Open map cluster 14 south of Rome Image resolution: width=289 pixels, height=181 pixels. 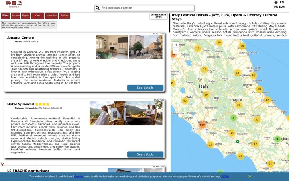click(232, 133)
